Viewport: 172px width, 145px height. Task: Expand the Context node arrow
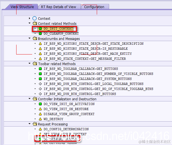[29, 18]
